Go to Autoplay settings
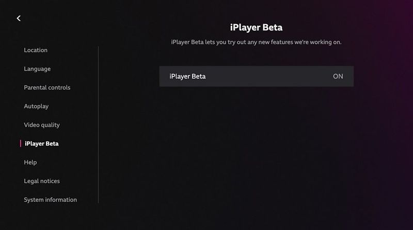Screen dimensions: 413x230 click(36, 106)
